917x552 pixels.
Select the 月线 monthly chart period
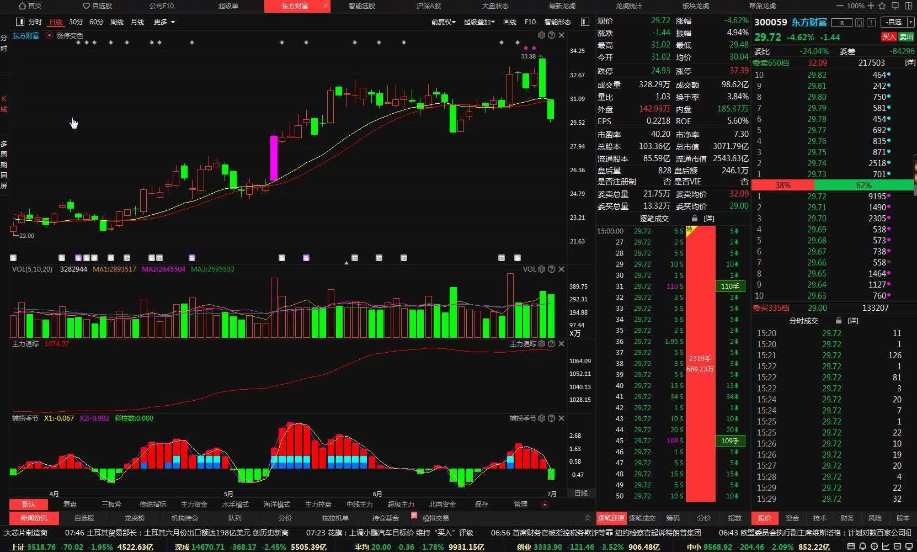(x=137, y=22)
